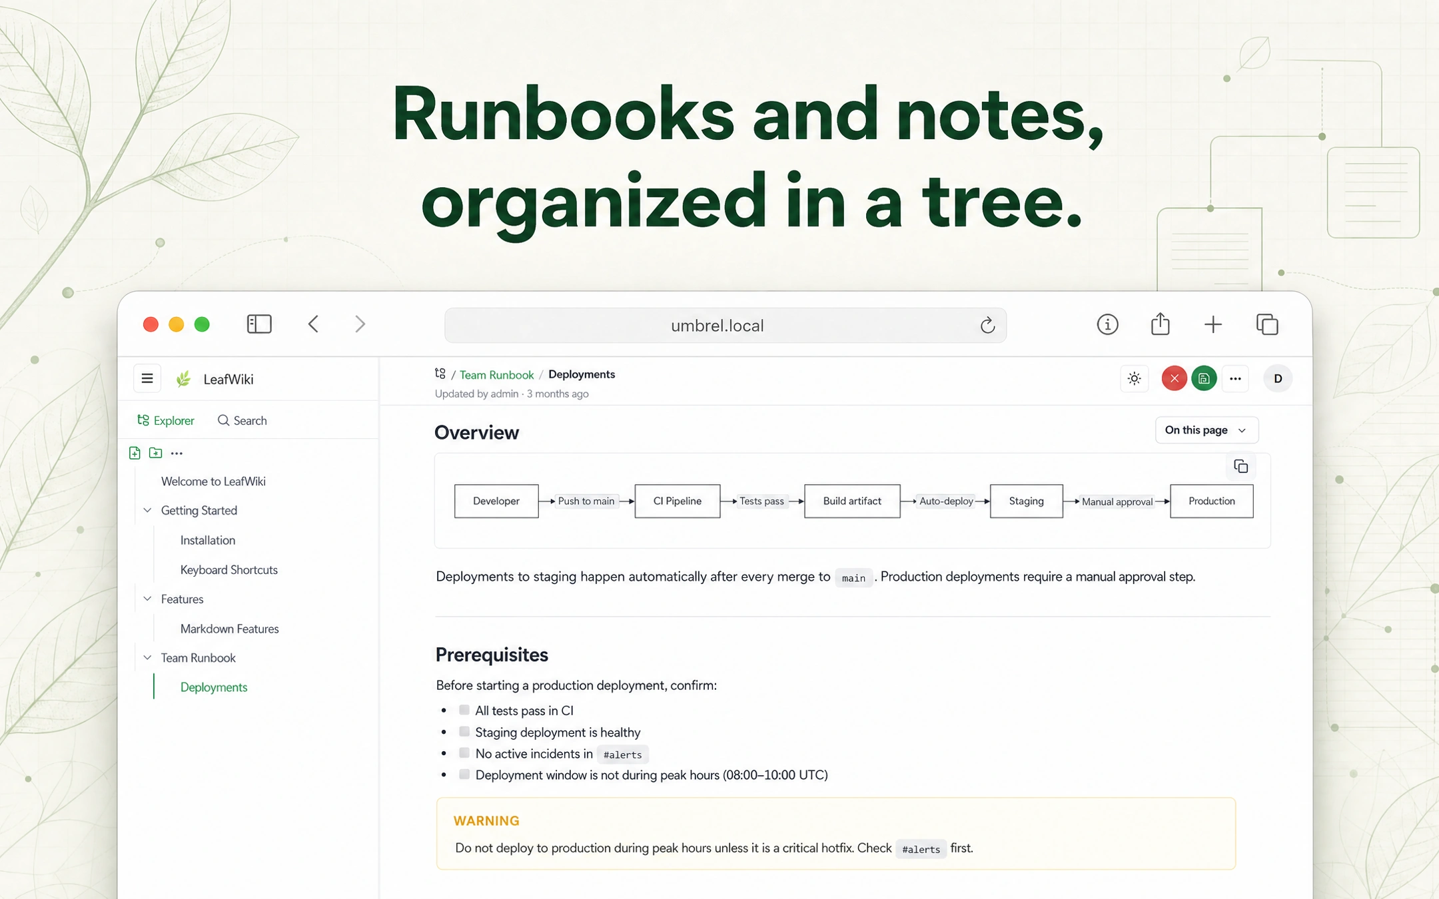Click the breadcrumb tree root icon
Screen dimensions: 1439x899
click(440, 374)
